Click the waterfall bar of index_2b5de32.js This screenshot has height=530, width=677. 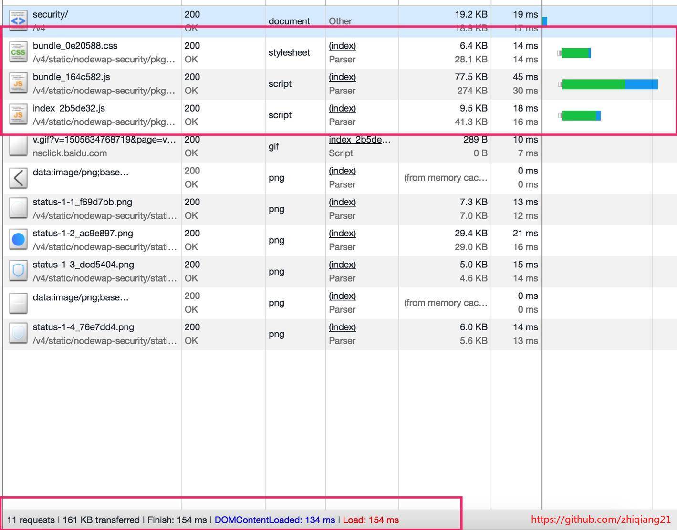(580, 115)
